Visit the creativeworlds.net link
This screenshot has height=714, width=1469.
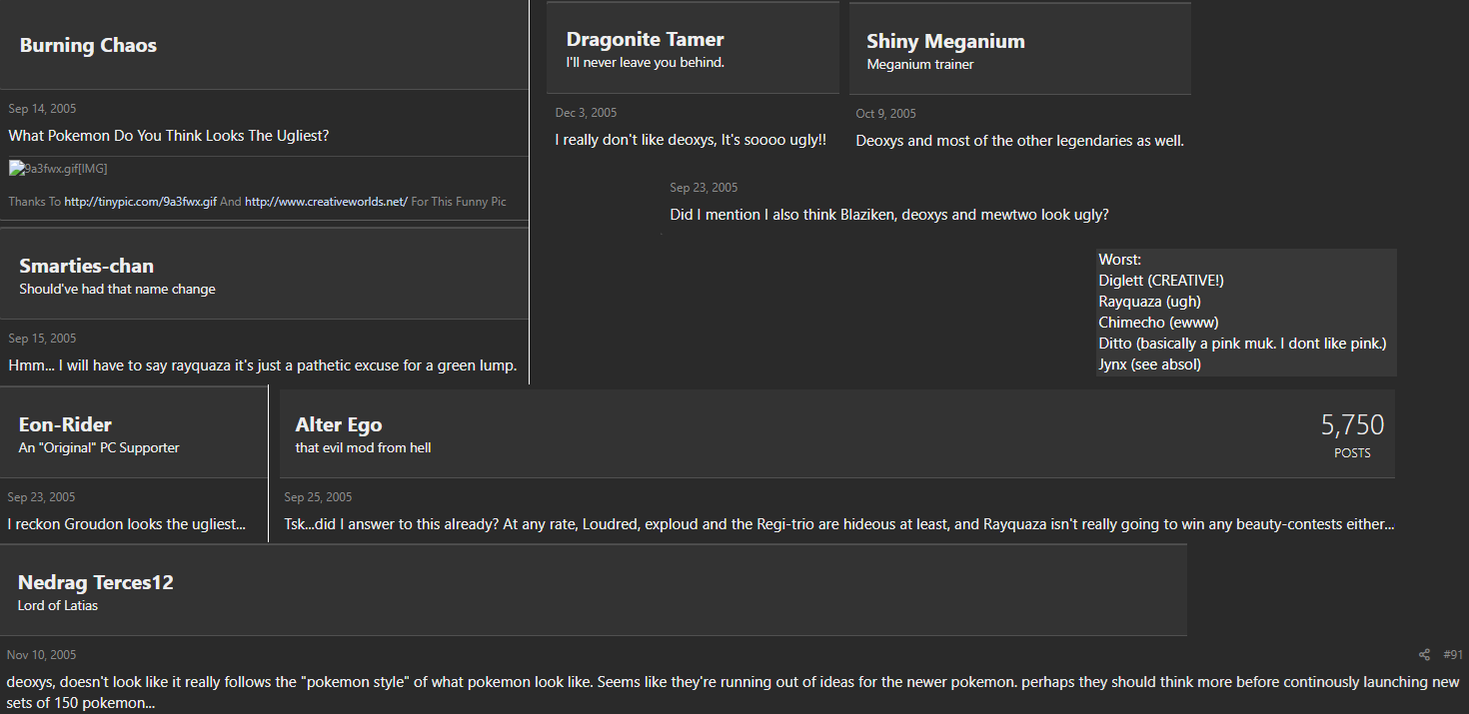(x=326, y=202)
